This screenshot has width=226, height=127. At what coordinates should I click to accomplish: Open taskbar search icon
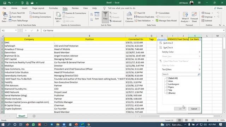pos(9,125)
